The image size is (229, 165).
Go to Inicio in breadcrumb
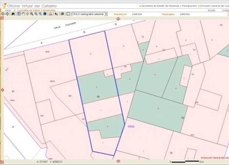click(7, 10)
